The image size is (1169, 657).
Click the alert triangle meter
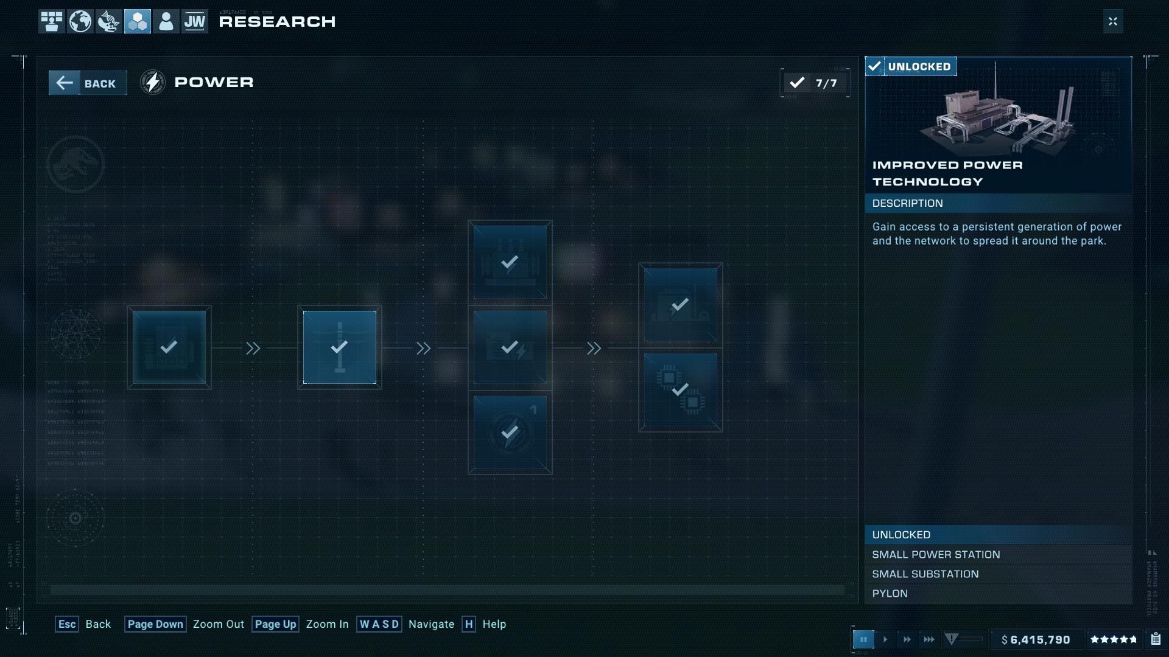pos(963,639)
